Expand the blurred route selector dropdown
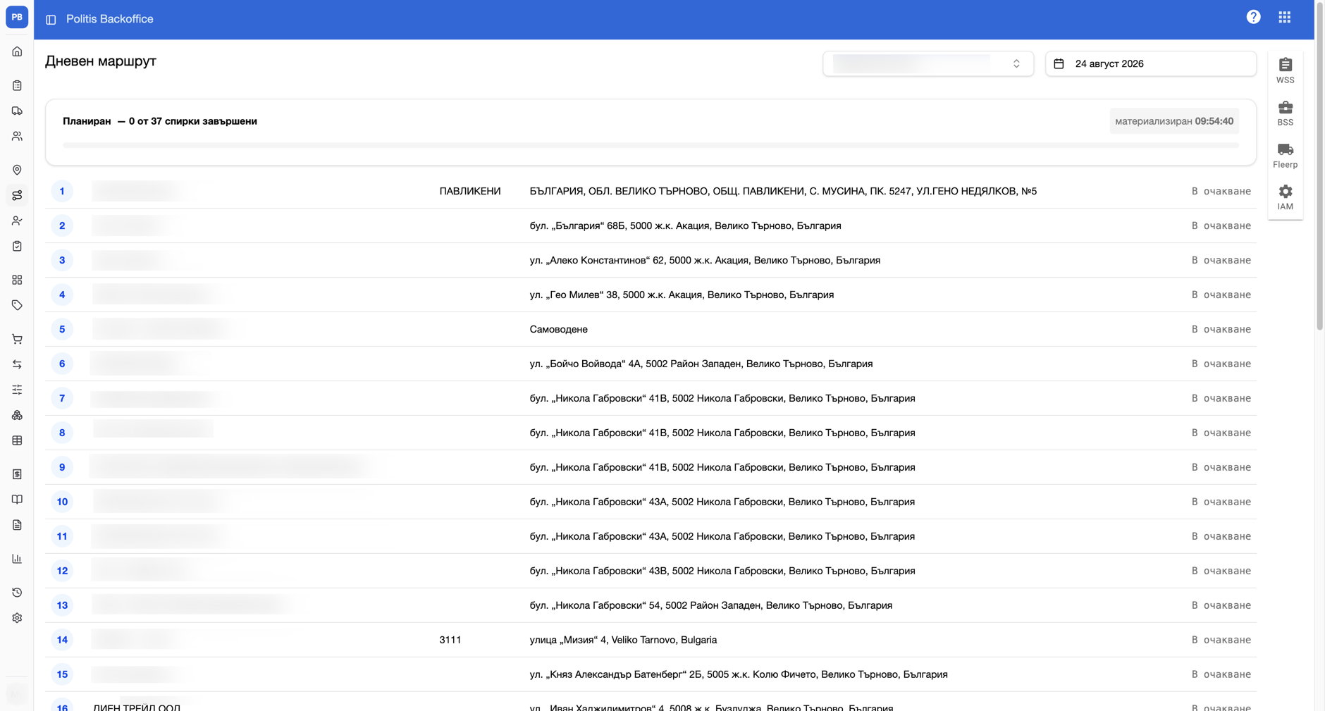Image resolution: width=1325 pixels, height=711 pixels. click(x=928, y=63)
